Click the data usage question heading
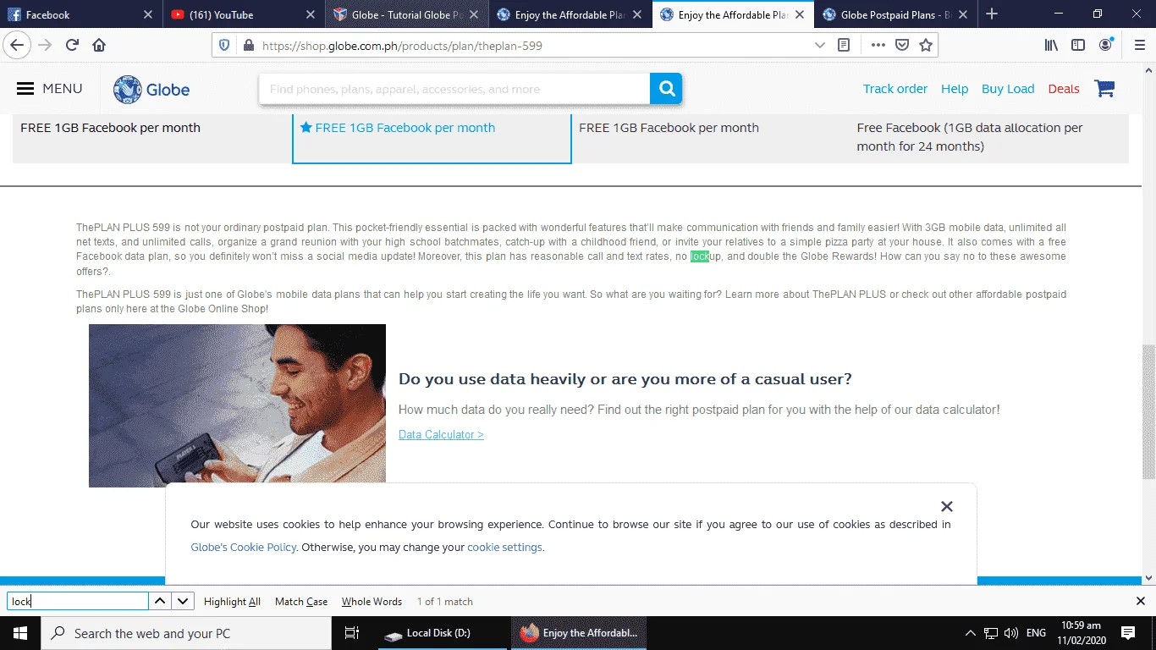Screen dimensions: 1156x650 click(625, 379)
